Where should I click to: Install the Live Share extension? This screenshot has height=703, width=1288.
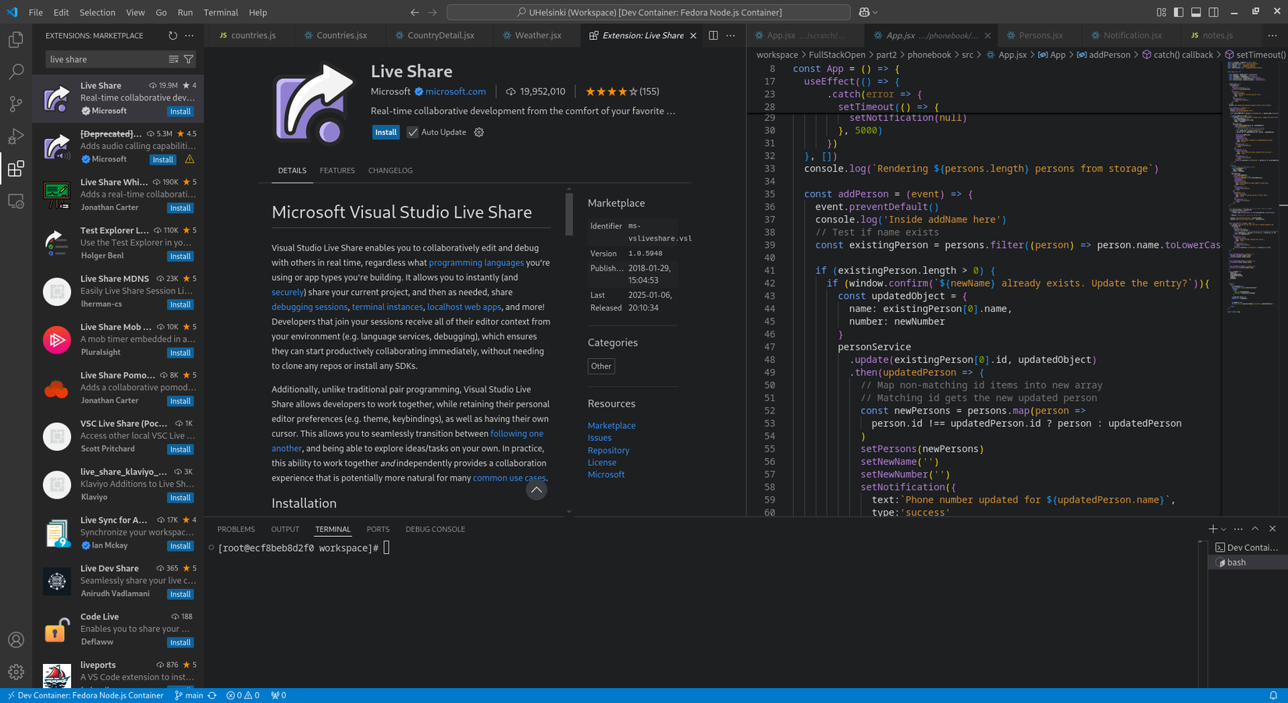(386, 132)
